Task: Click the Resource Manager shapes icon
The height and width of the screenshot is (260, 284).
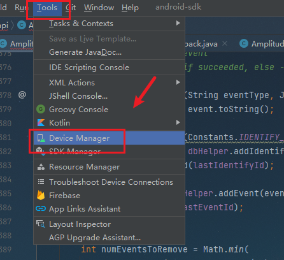Action: 41,167
